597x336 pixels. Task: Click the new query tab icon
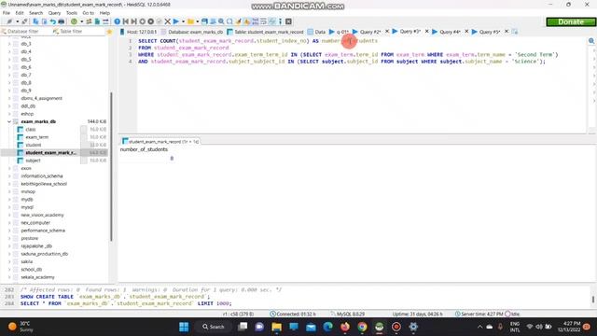(515, 32)
